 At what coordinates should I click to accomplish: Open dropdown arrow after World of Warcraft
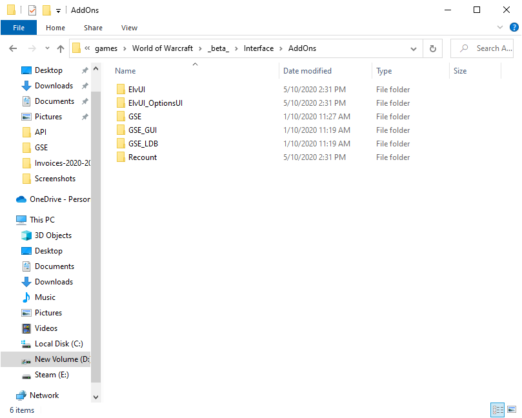click(x=200, y=48)
